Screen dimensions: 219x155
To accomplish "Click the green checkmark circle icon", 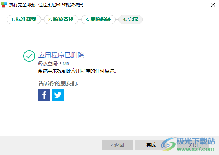I will pos(29,56).
